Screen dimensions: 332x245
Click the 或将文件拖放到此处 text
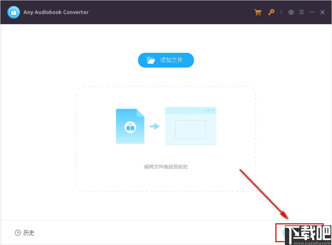(x=166, y=167)
